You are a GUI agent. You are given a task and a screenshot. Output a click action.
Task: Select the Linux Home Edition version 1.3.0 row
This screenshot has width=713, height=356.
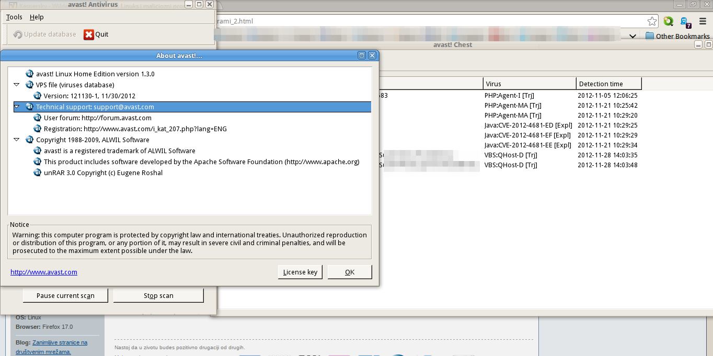[x=95, y=74]
